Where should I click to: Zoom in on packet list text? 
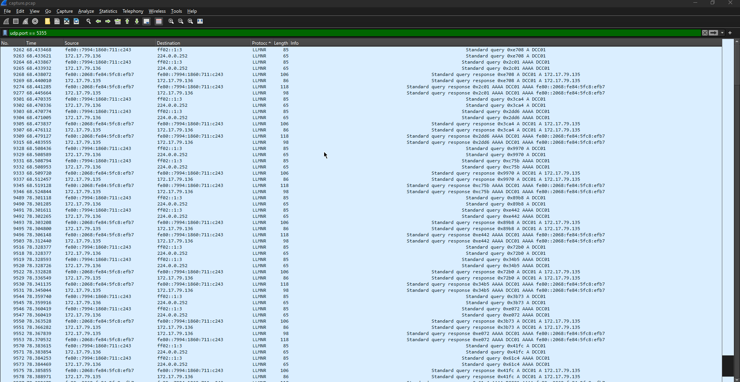[171, 22]
